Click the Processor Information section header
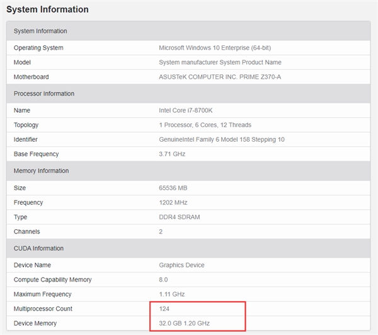Viewport: 378px width, 335px height. [x=44, y=94]
